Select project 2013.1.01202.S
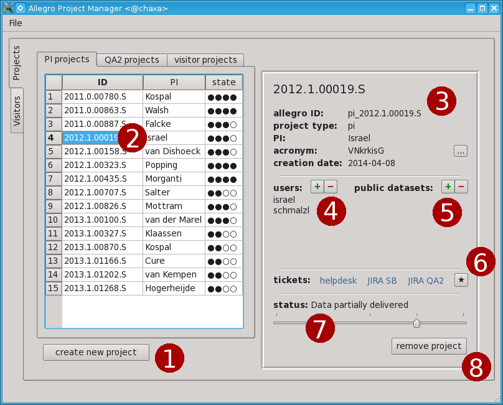Image resolution: width=503 pixels, height=405 pixels. 102,274
